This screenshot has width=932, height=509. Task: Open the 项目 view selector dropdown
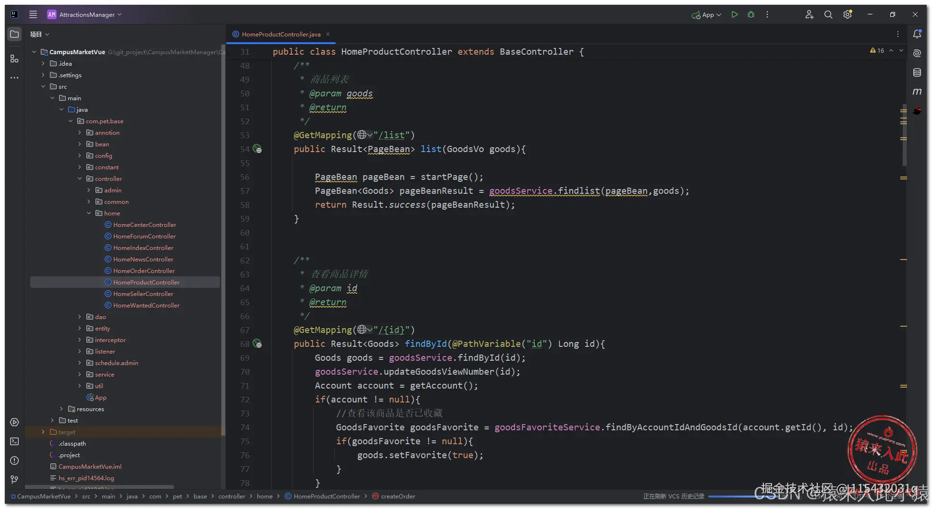point(39,34)
